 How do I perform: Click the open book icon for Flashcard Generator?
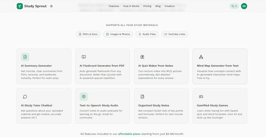click(84, 57)
